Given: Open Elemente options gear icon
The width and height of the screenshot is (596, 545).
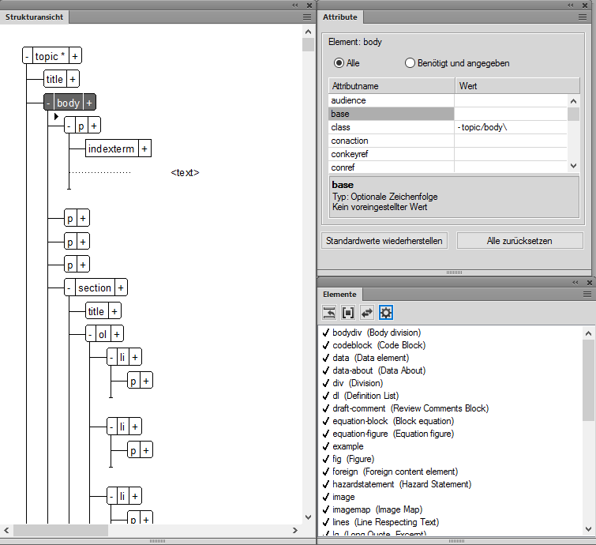Looking at the screenshot, I should click(386, 313).
